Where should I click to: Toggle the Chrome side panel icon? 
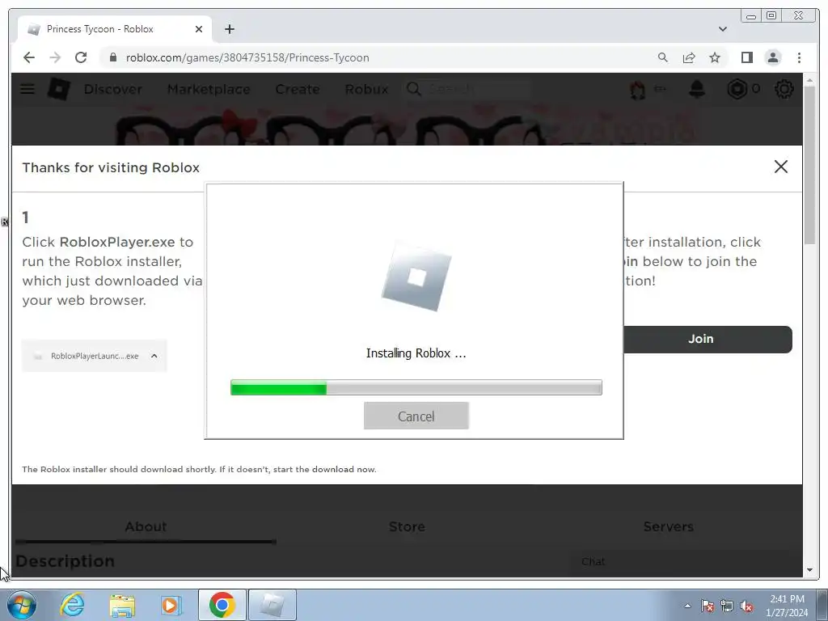(x=746, y=57)
